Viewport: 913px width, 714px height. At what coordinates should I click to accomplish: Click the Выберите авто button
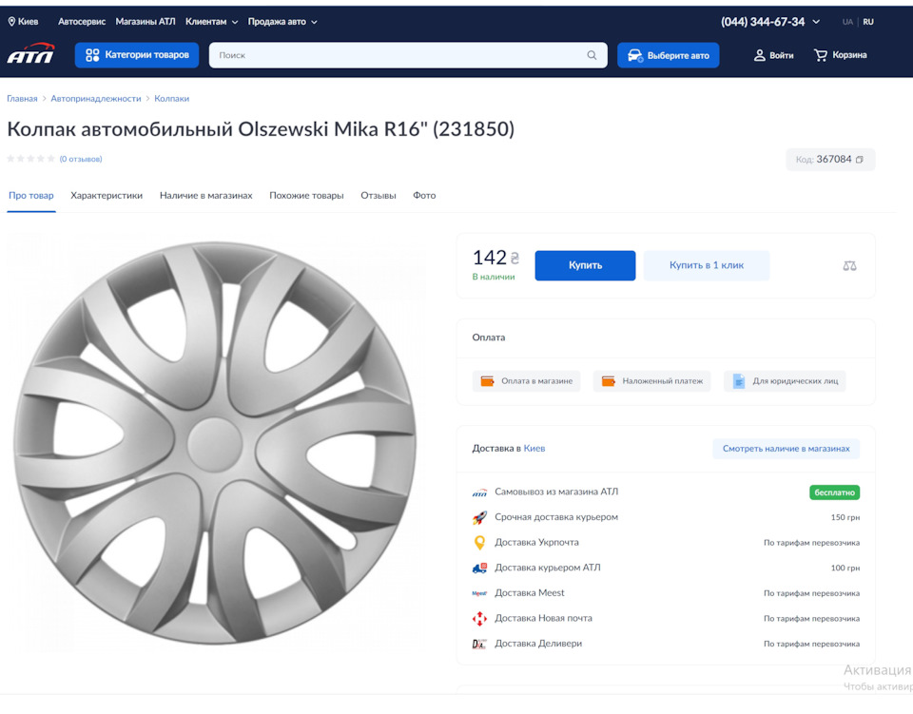click(668, 55)
